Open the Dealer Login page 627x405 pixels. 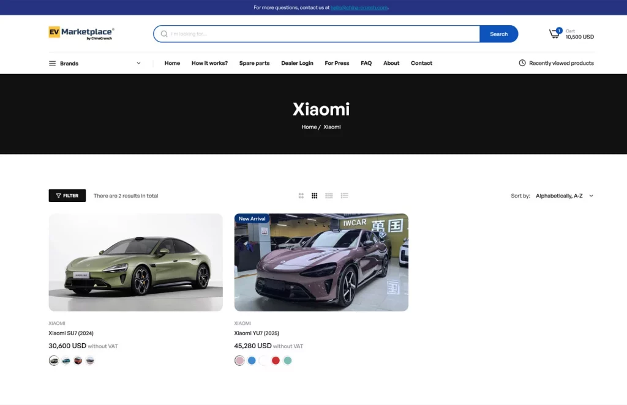297,63
